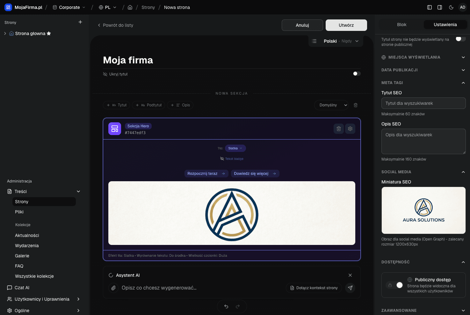Click the Asystent AI spinner icon
This screenshot has width=470, height=315.
tap(111, 275)
